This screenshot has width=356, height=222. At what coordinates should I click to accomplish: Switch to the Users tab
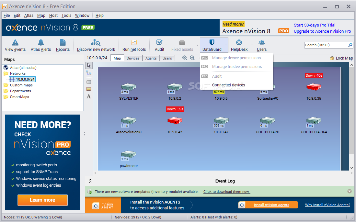coord(167,58)
